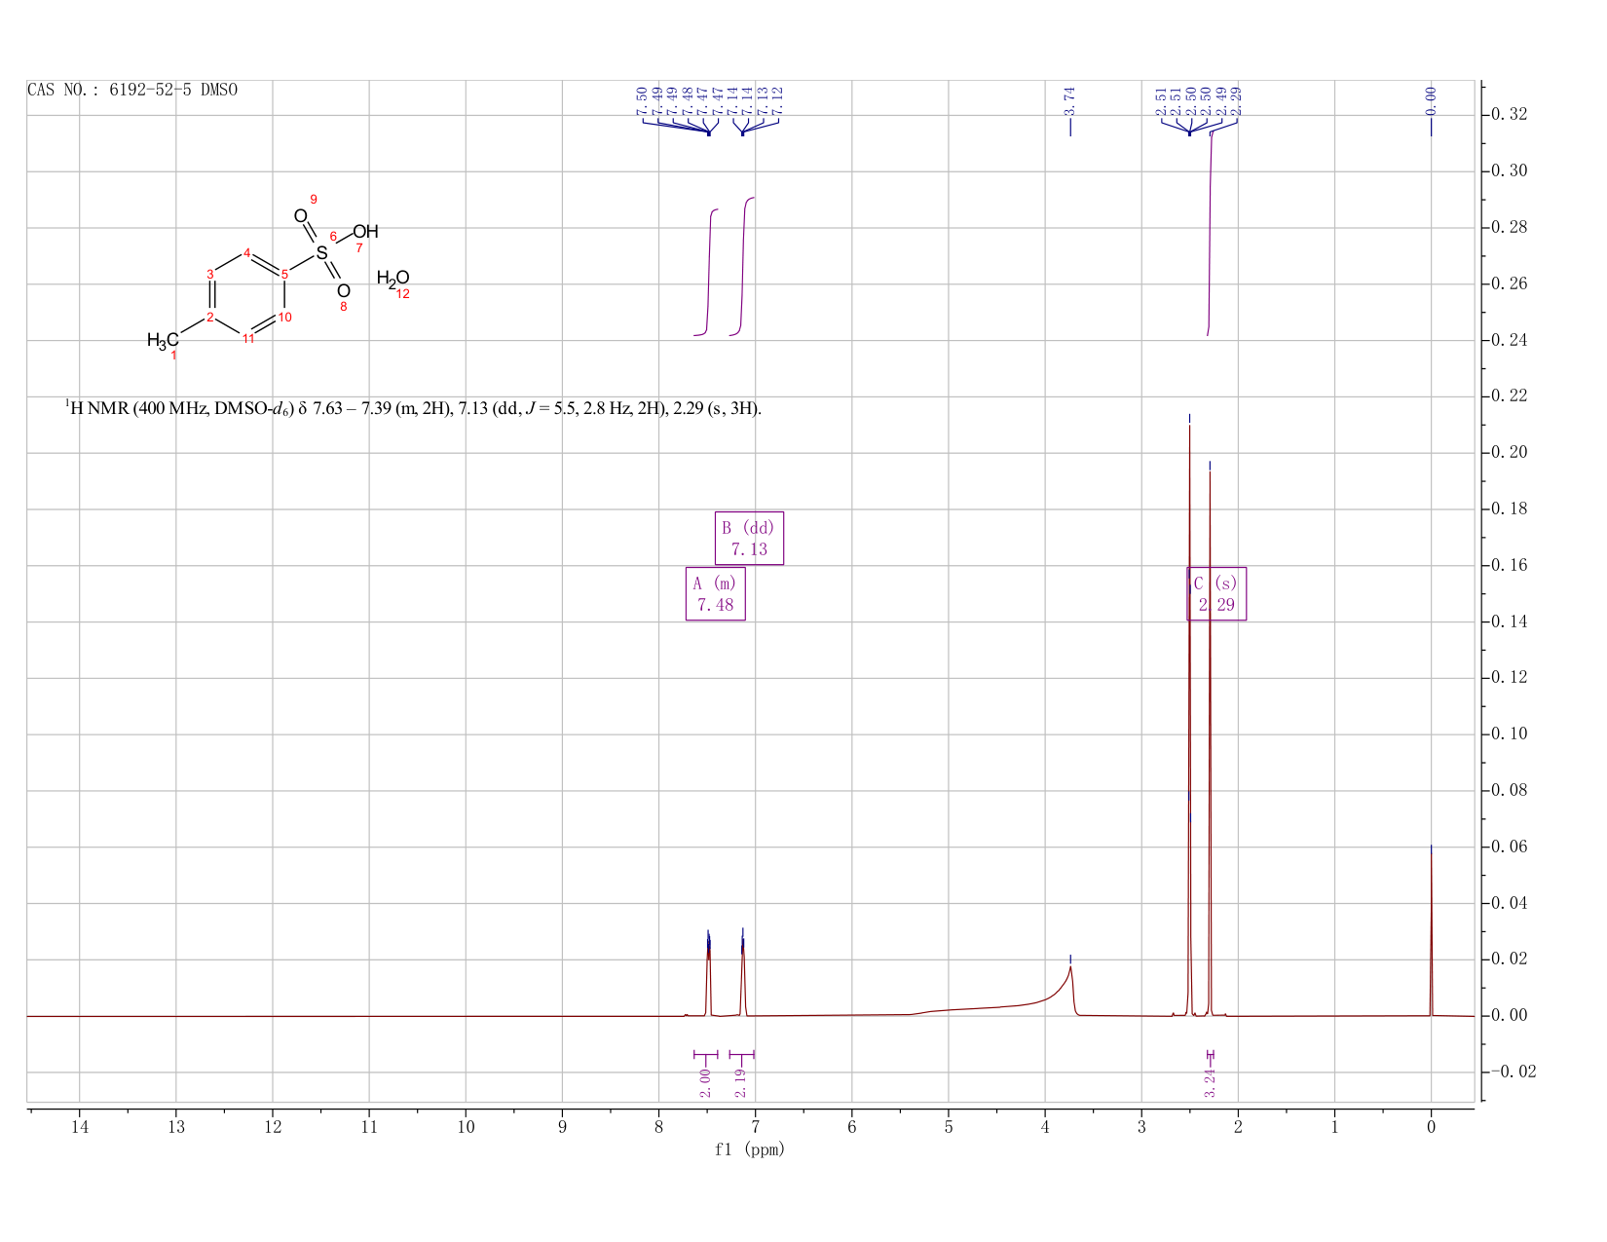The image size is (1607, 1242).
Task: Click the CAS NO. 6192-52-5 DMSO header text
Action: coord(132,91)
